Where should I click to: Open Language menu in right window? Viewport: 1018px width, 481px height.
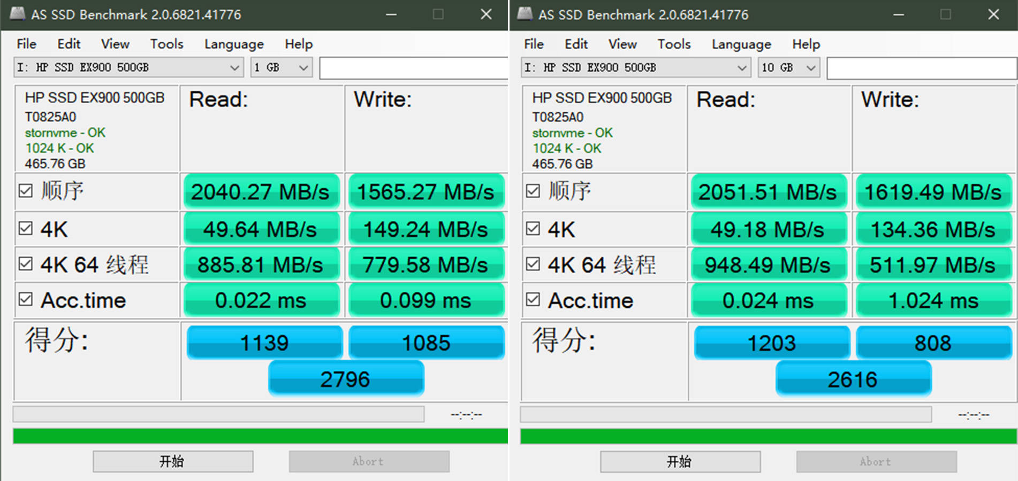(741, 44)
